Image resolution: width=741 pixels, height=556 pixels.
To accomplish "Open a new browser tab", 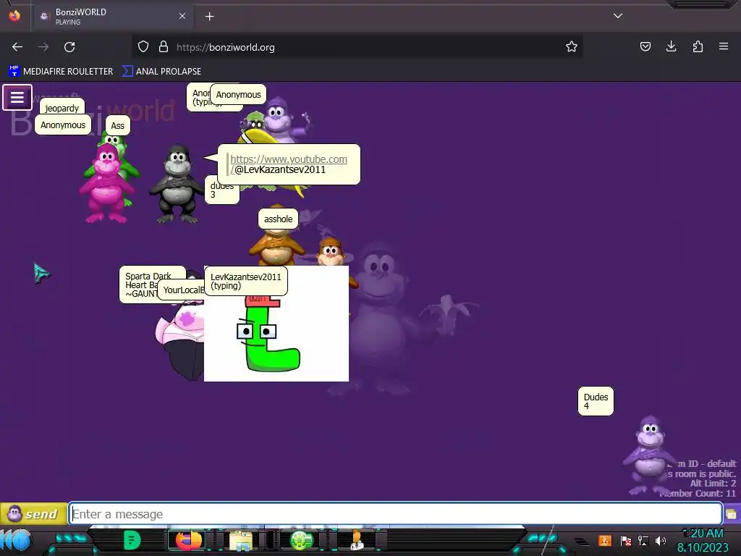I will click(209, 17).
